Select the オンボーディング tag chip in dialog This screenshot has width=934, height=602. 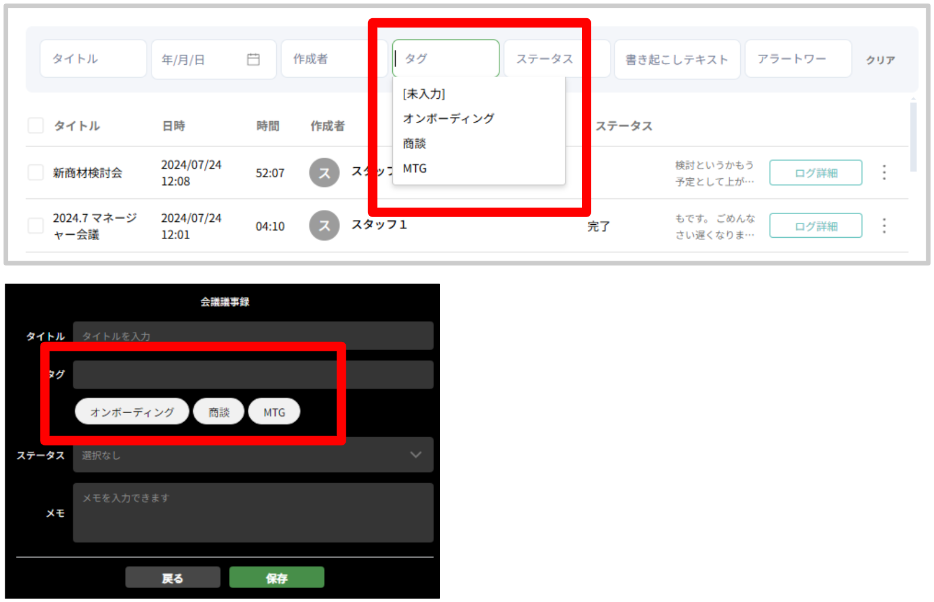point(132,411)
